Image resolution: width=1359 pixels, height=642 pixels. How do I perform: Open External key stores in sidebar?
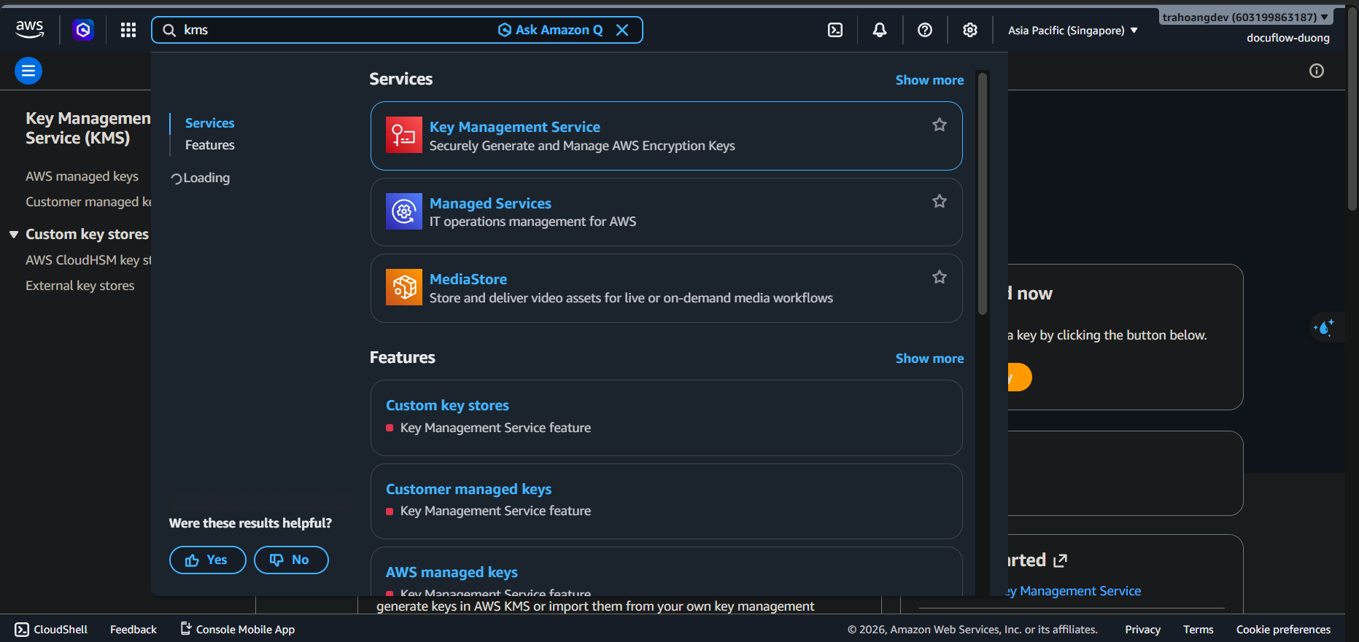(x=80, y=286)
